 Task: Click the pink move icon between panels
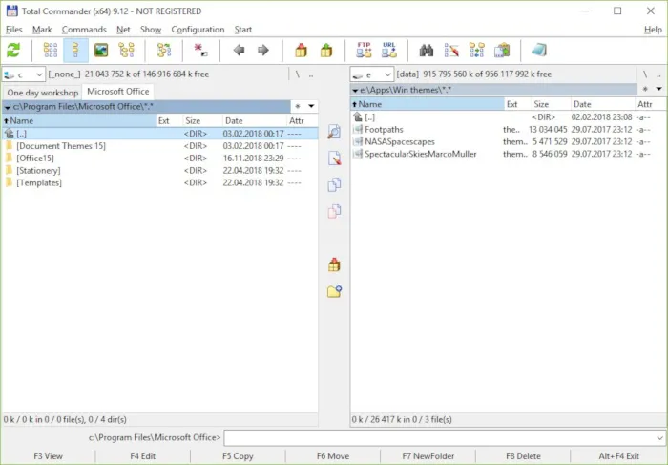point(334,211)
